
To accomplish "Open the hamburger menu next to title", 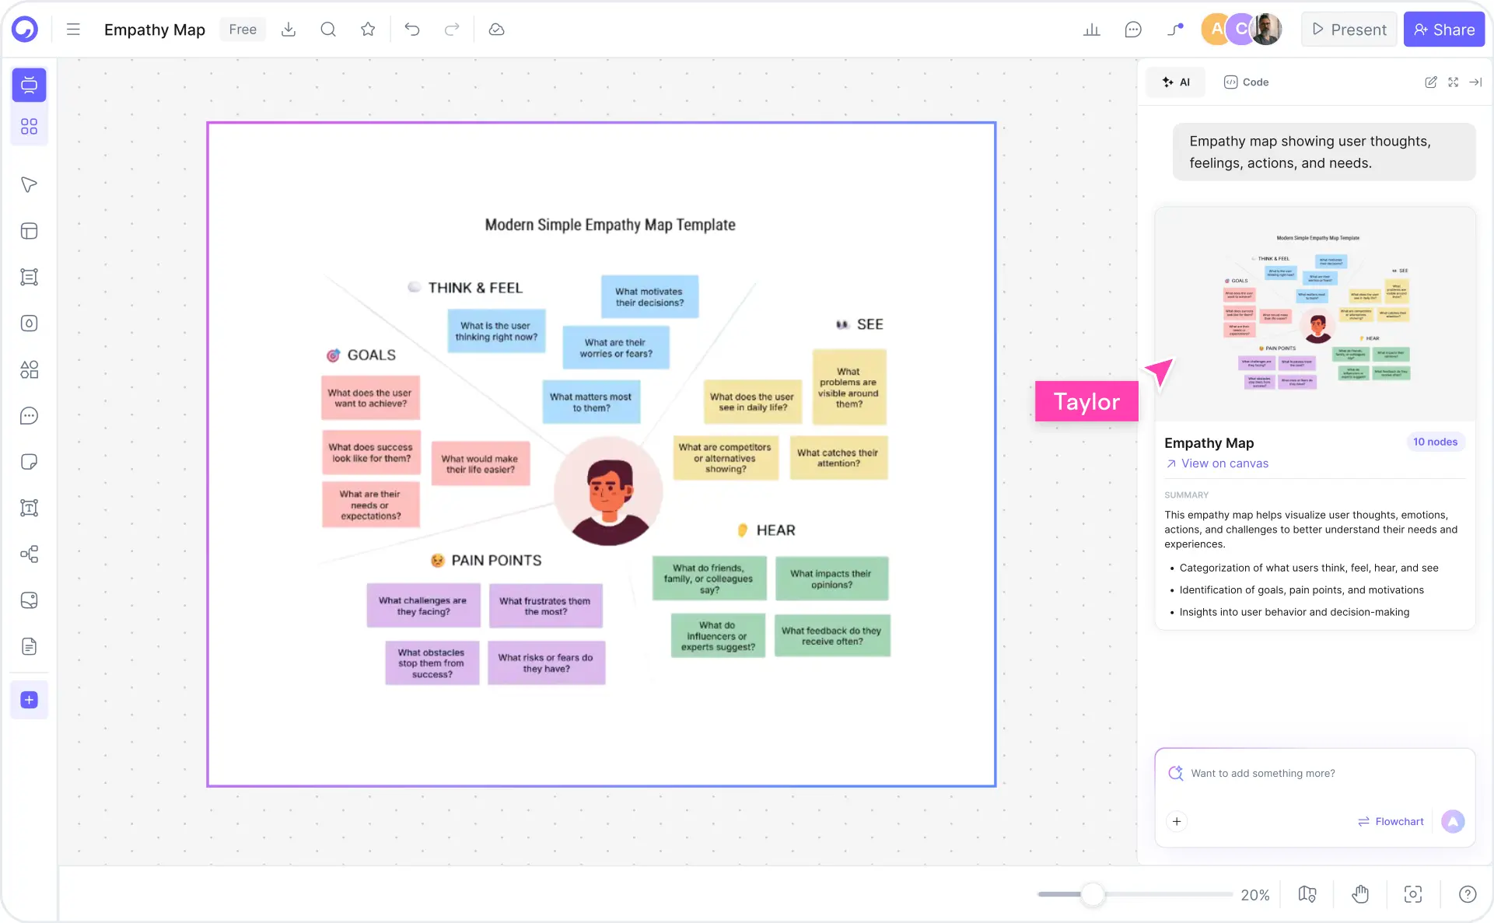I will pyautogui.click(x=72, y=29).
